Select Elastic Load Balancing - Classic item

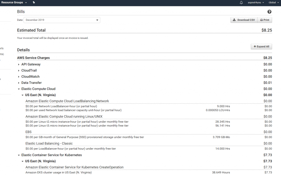coord(49,143)
